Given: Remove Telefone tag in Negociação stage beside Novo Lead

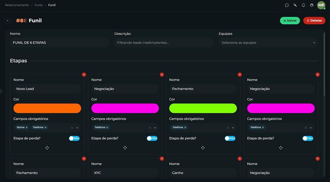Looking at the screenshot, I should (107, 127).
